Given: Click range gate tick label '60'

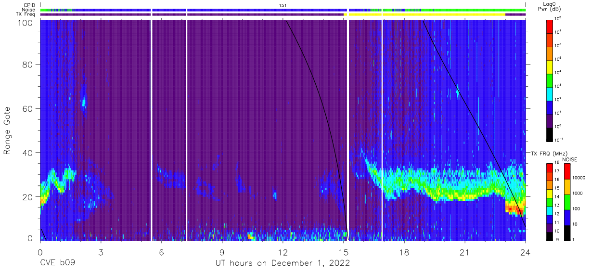Looking at the screenshot, I should 28,108.
